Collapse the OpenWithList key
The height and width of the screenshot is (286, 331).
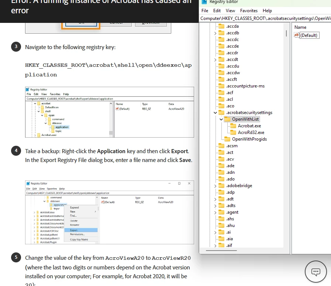(221, 119)
